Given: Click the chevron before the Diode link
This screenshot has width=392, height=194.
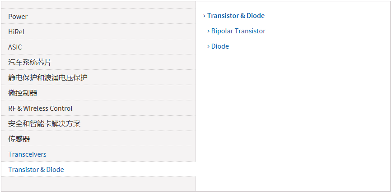Looking at the screenshot, I should pos(208,46).
